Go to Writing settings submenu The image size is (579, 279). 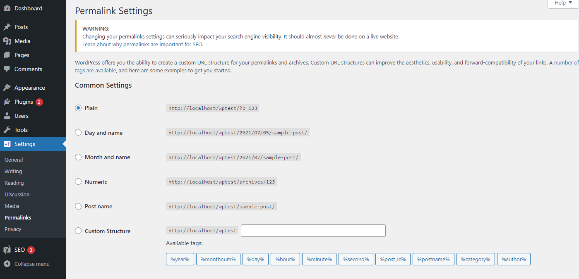(13, 171)
